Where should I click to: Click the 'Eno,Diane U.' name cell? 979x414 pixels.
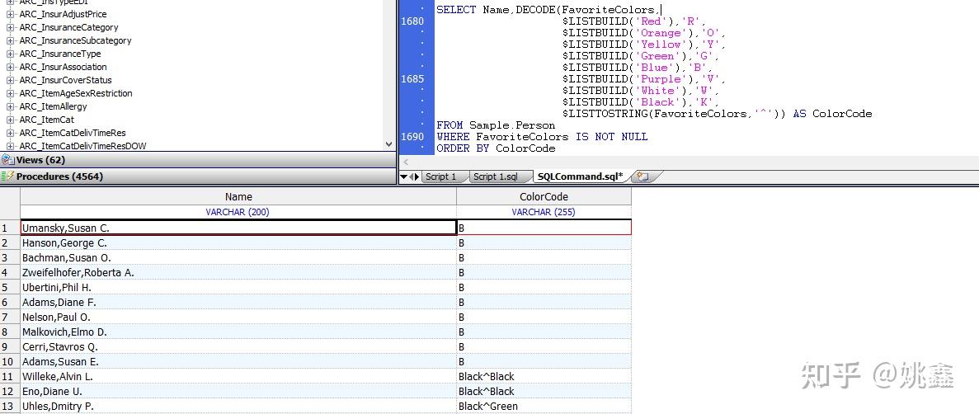coord(238,392)
